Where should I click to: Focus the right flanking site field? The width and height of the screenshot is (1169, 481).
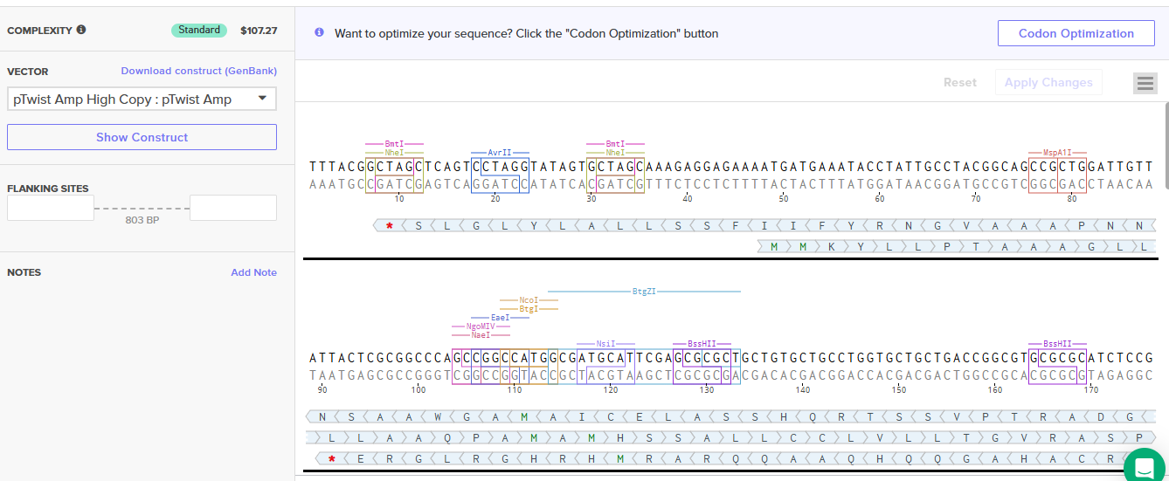click(x=233, y=208)
